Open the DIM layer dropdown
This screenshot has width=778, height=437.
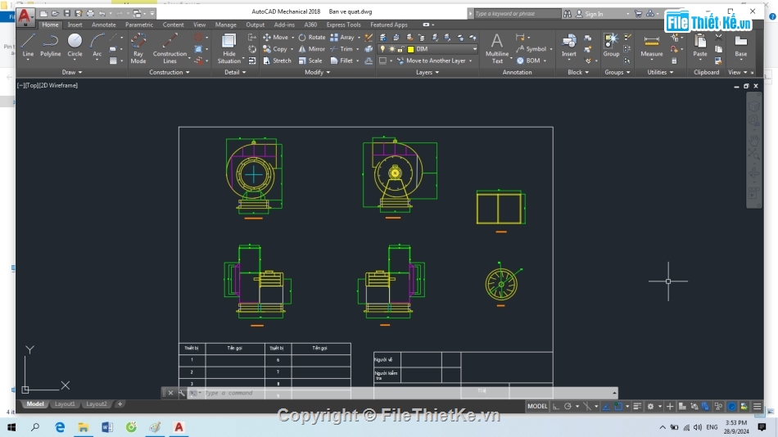(x=474, y=49)
